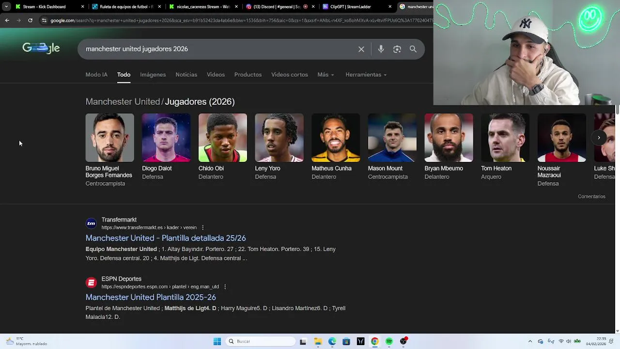Select Noussair Mazraoui player card
620x349 pixels.
[x=562, y=150]
